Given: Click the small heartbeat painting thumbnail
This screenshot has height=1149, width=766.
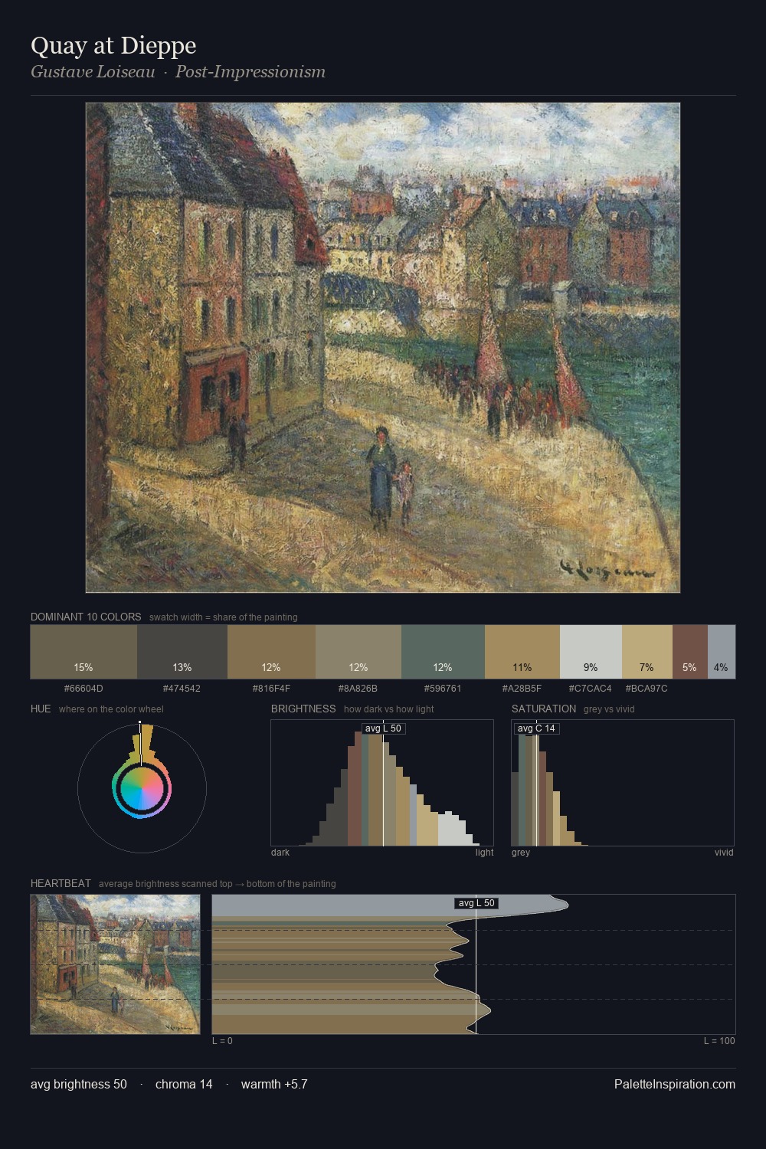Looking at the screenshot, I should coord(115,964).
